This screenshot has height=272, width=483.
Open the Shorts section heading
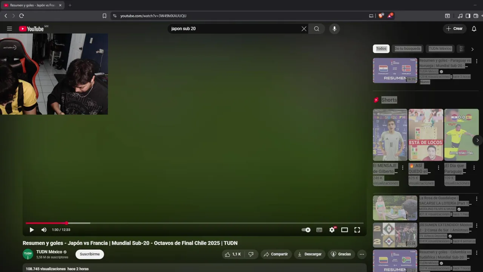pos(389,100)
